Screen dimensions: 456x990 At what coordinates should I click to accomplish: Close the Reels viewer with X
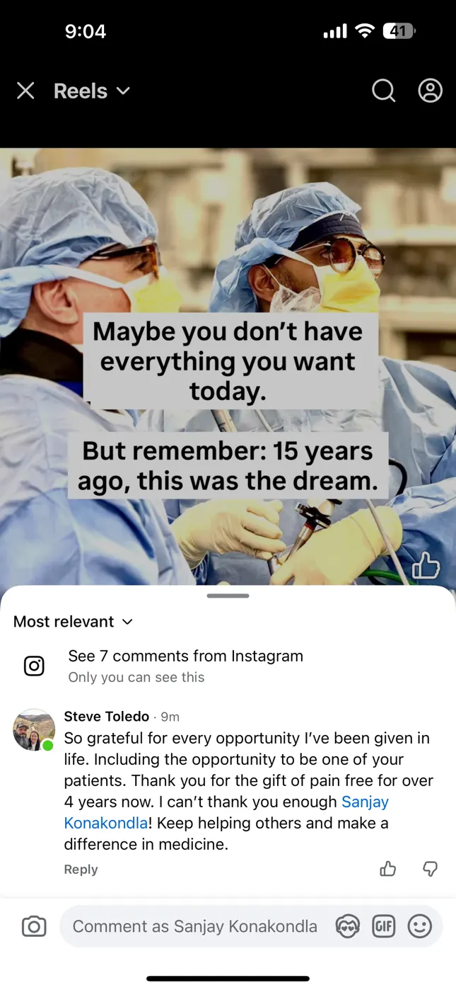25,91
